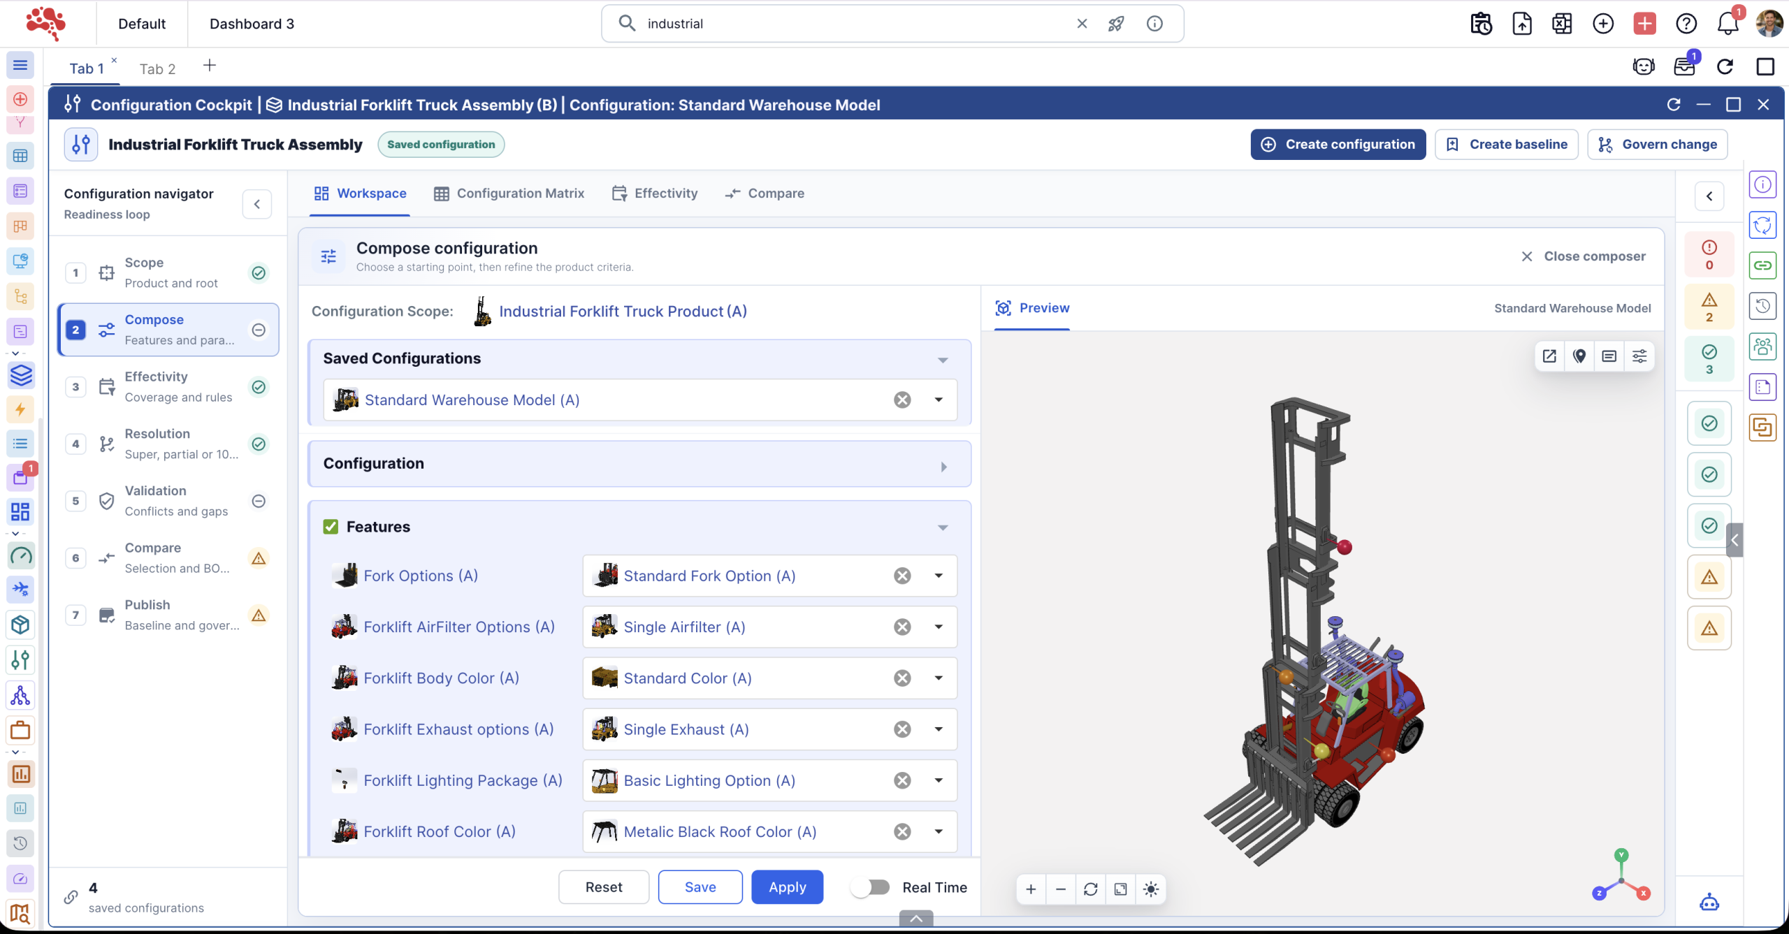Screen dimensions: 1789x934
Task: Open the Industrial Forklift Truck Product link
Action: pyautogui.click(x=623, y=312)
